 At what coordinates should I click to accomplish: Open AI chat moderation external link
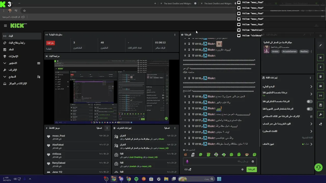(x=311, y=116)
